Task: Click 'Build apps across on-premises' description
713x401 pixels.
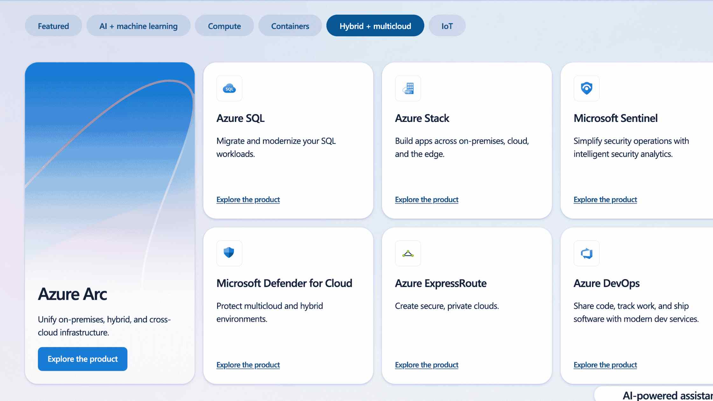Action: [x=462, y=147]
